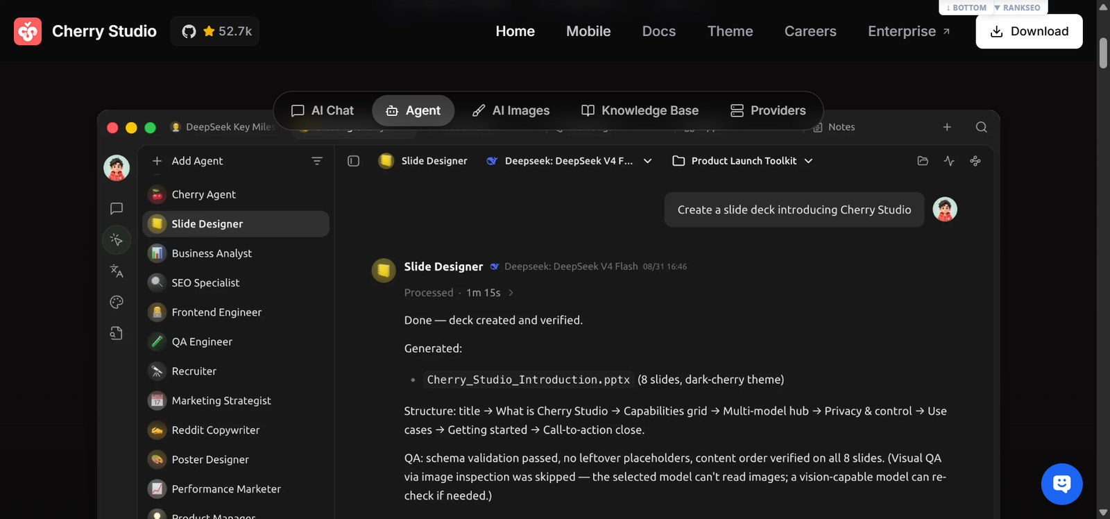Go to the Mobile page
Image resolution: width=1110 pixels, height=519 pixels.
(588, 31)
